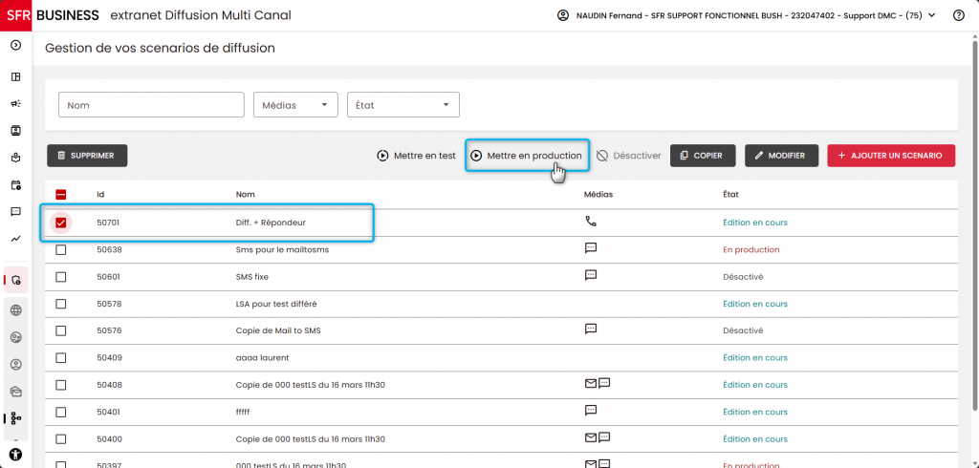Click Édition en cours status for scenario 50701
The height and width of the screenshot is (468, 979).
tap(755, 223)
